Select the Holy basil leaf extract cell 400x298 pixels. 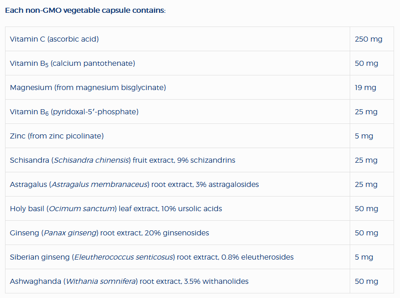[x=116, y=208]
